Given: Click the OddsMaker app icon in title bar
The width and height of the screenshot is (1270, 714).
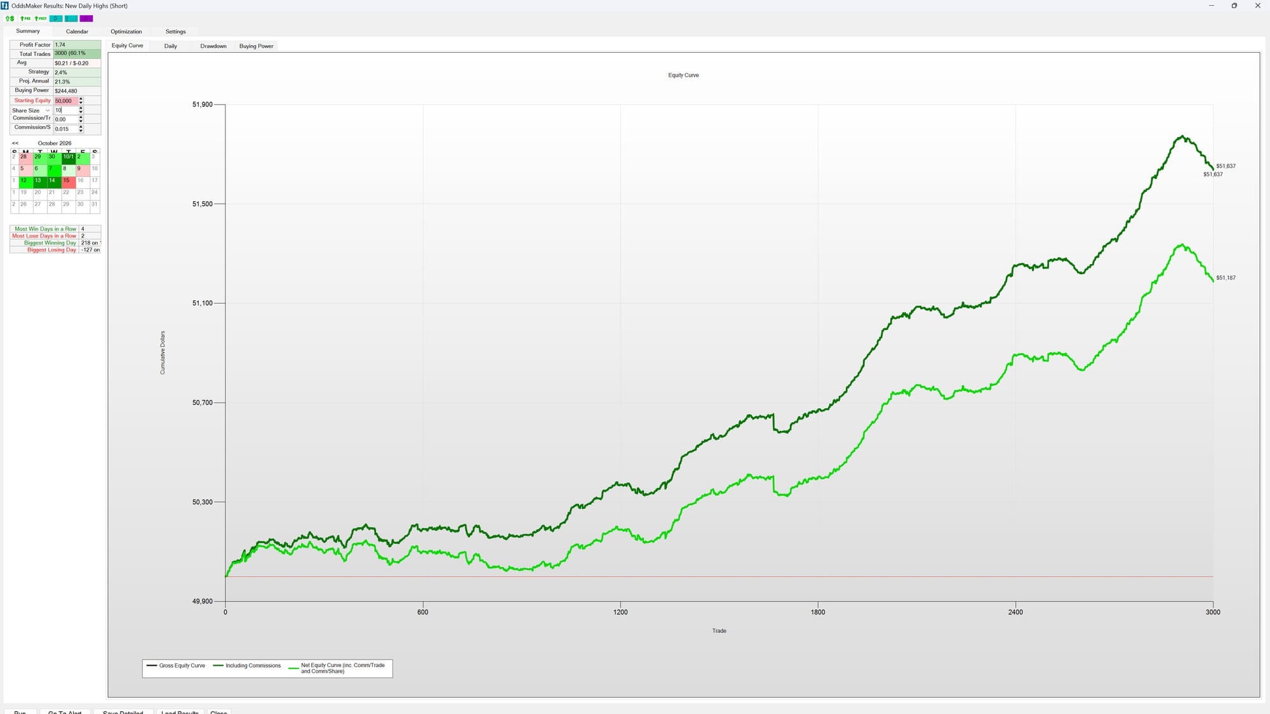Looking at the screenshot, I should click(x=5, y=6).
